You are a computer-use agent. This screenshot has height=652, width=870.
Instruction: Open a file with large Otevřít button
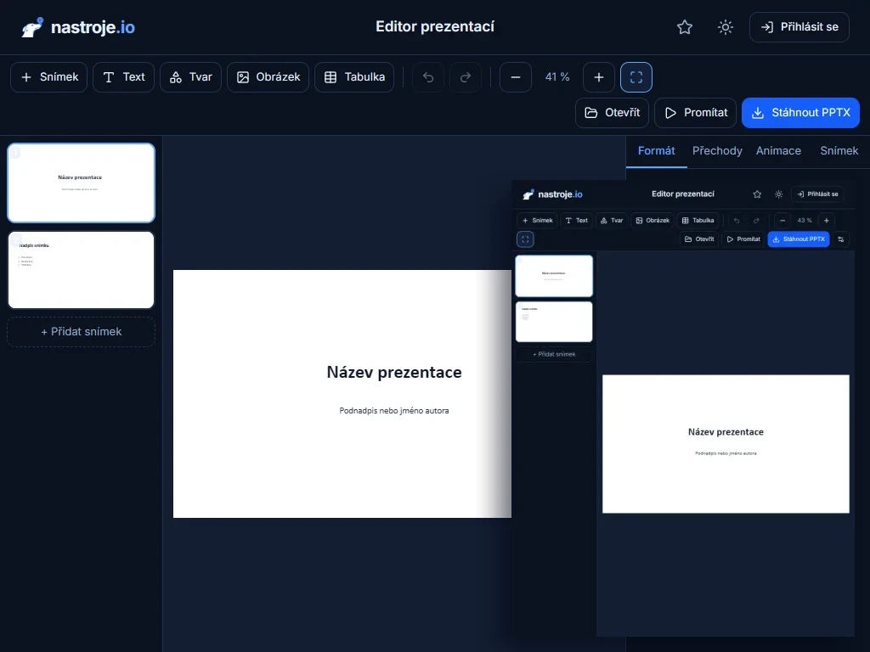(612, 113)
